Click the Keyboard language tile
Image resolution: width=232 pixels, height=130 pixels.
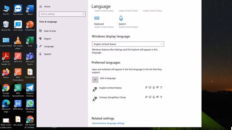(104, 22)
